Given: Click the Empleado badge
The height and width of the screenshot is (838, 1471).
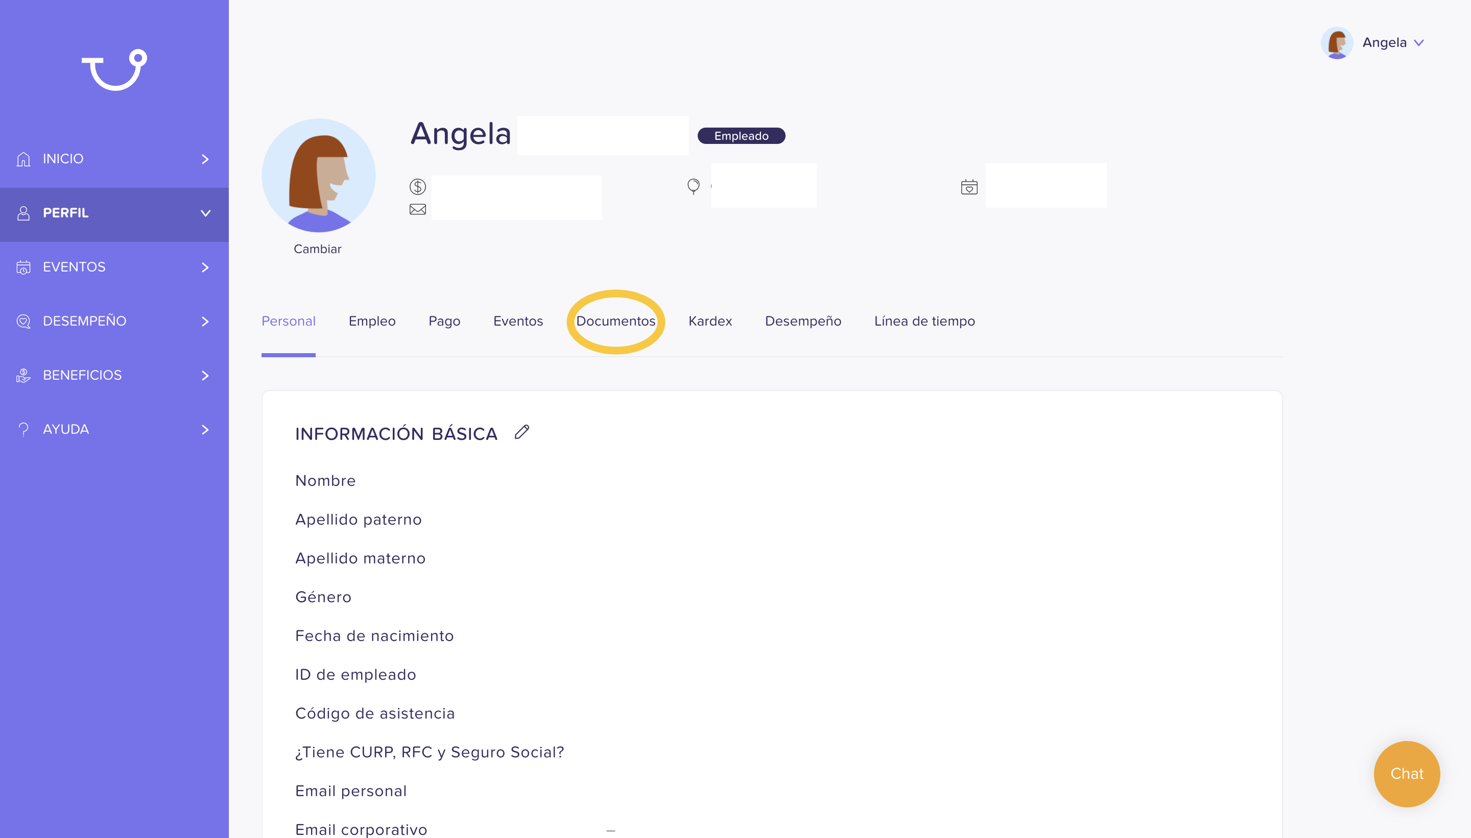Looking at the screenshot, I should 741,136.
